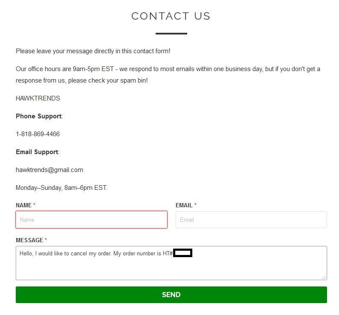Click the phone number 1-818-869-4466
Viewport: 339px width, 315px height.
(x=38, y=134)
